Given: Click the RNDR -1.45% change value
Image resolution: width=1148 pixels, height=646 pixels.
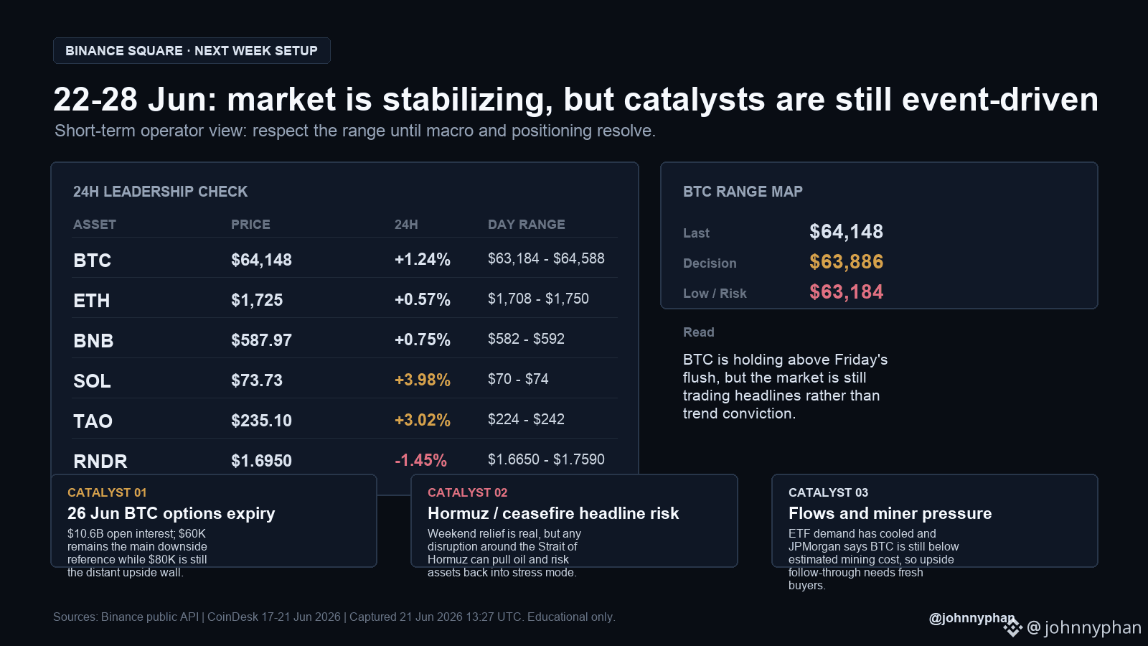Looking at the screenshot, I should (x=420, y=460).
